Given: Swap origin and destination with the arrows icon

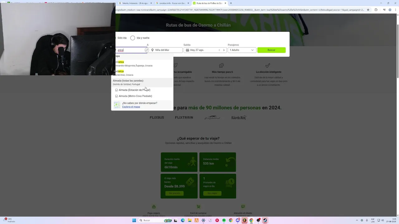Looking at the screenshot, I should [x=147, y=50].
